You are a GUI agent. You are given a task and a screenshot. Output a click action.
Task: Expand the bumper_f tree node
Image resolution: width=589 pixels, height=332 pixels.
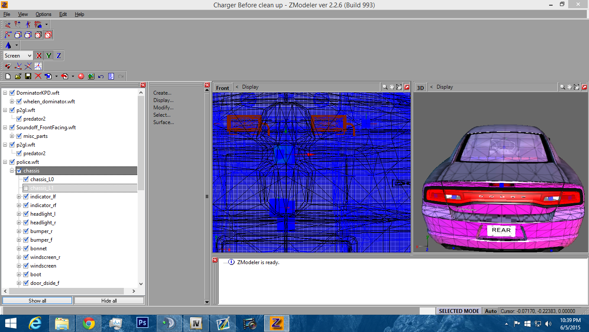click(x=19, y=240)
